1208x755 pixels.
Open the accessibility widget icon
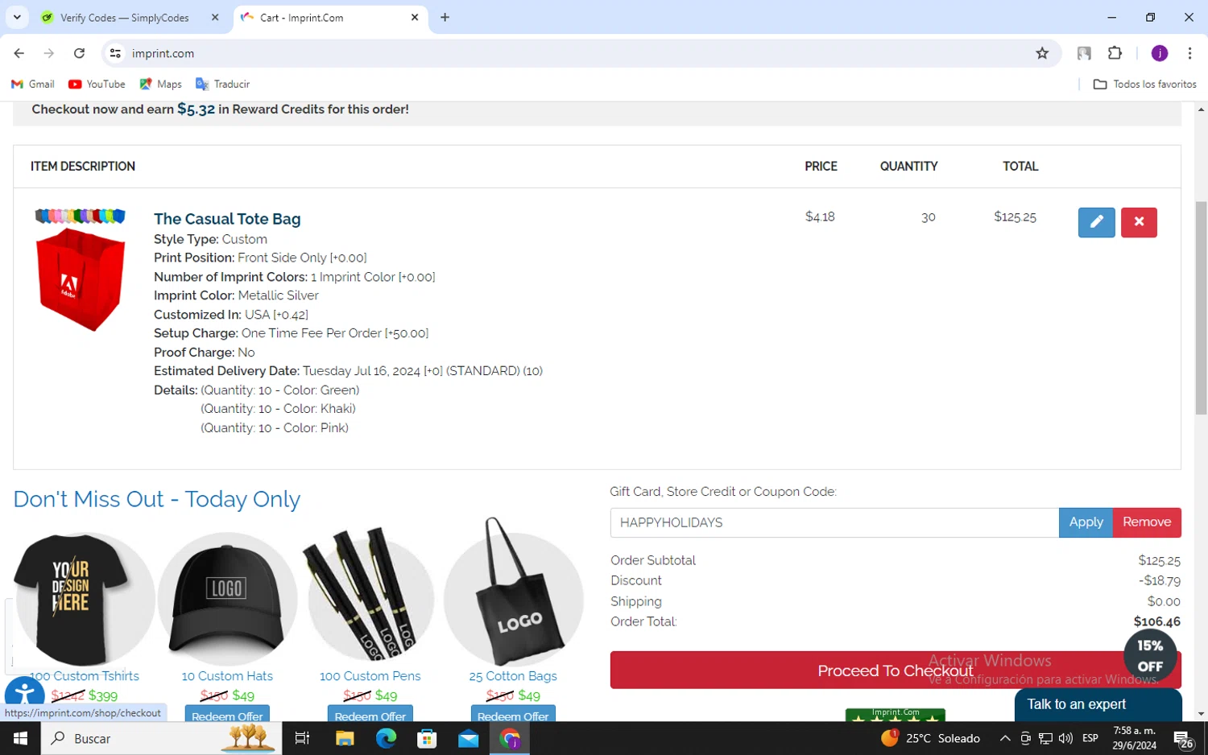pos(24,694)
